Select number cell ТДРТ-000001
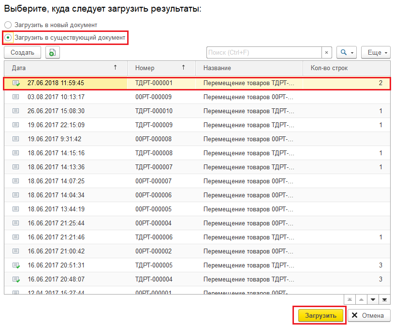The height and width of the screenshot is (325, 394). point(154,83)
